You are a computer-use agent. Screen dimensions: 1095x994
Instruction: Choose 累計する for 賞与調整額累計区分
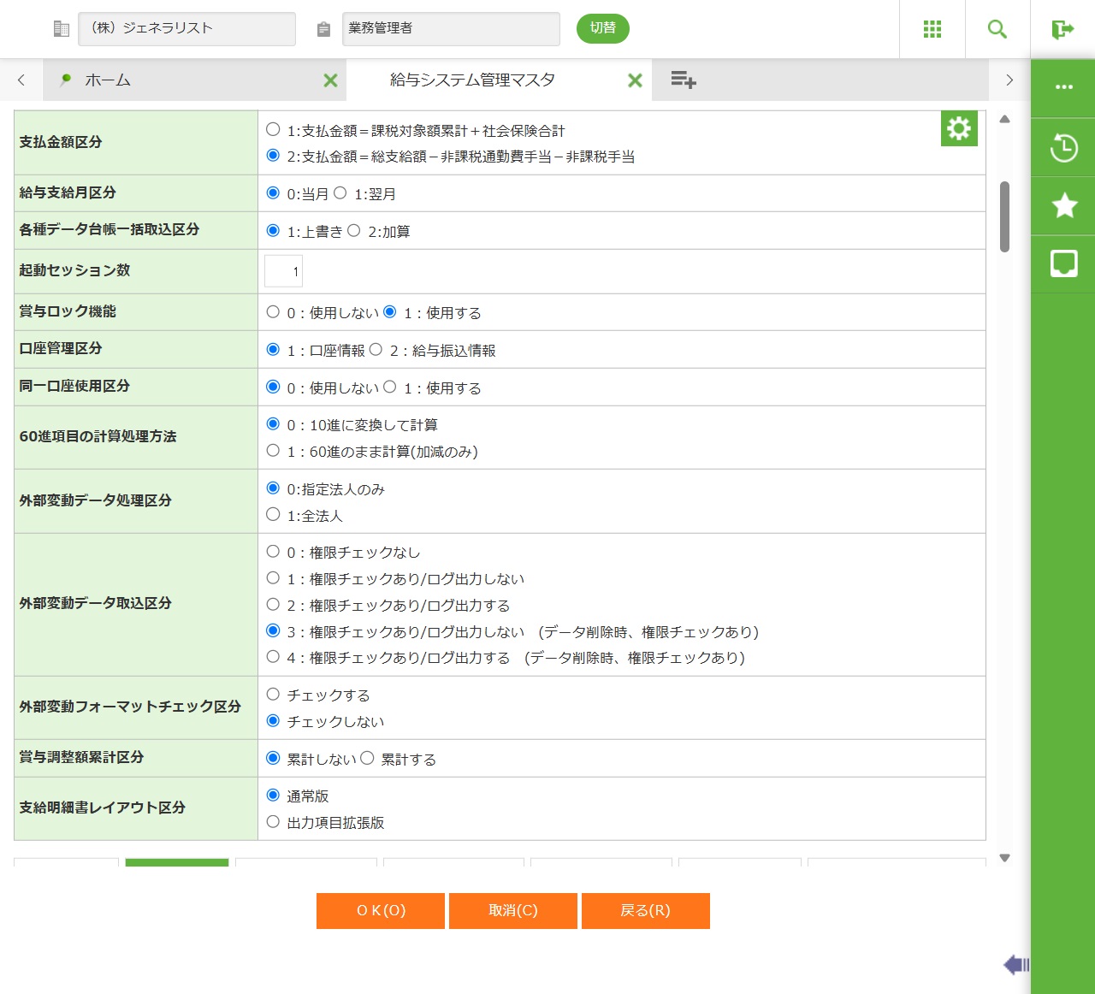coord(367,758)
